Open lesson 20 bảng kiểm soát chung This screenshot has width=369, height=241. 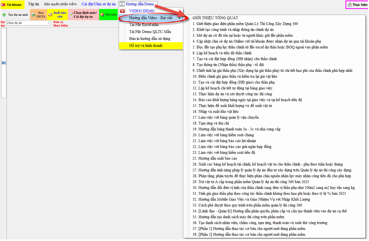click(223, 135)
